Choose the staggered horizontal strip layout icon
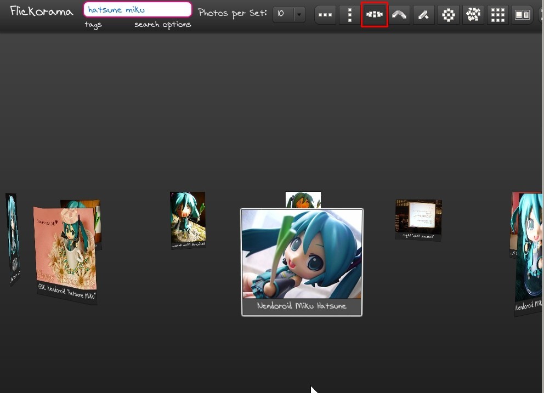 coord(375,15)
